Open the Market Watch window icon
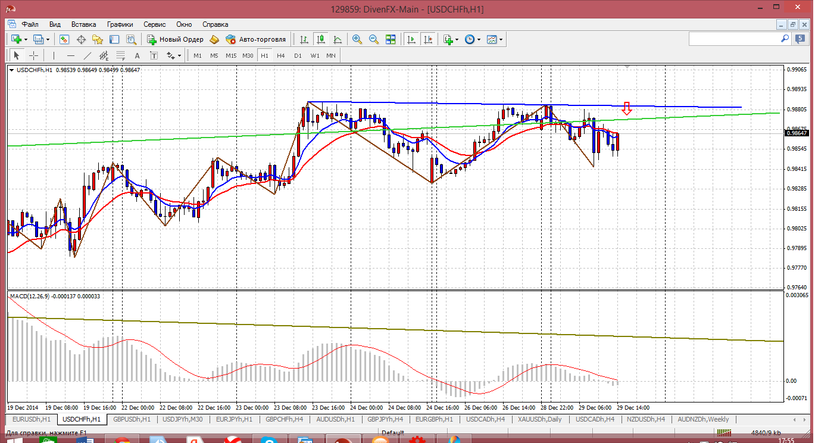This screenshot has height=443, width=815. [64, 39]
